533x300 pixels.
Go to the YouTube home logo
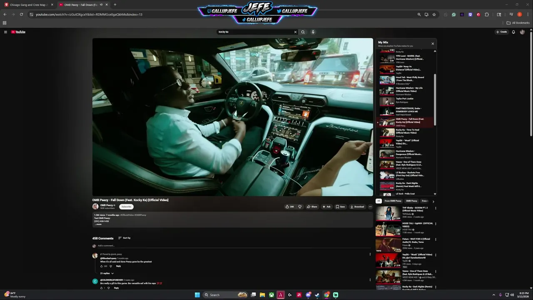[x=18, y=32]
